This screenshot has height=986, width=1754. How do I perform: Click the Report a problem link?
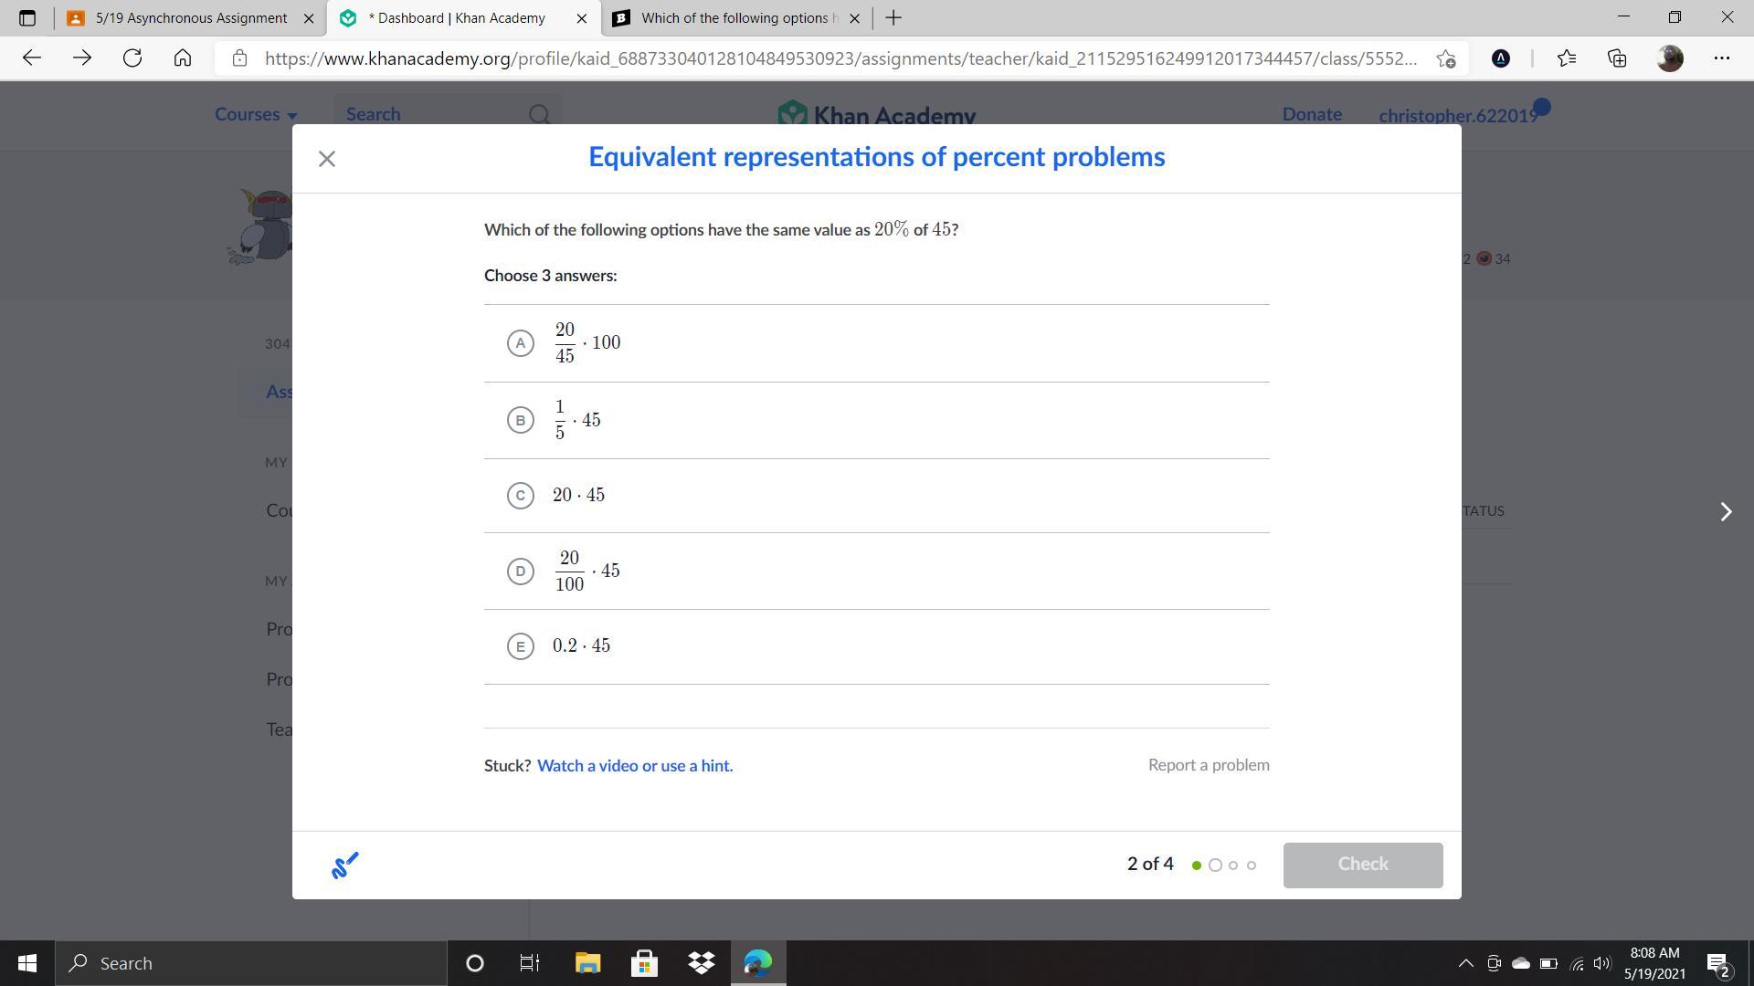tap(1208, 765)
